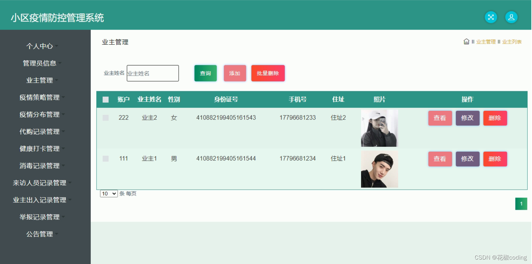This screenshot has width=532, height=264.
Task: Expand the 管理员信息 sidebar menu
Action: 42,63
